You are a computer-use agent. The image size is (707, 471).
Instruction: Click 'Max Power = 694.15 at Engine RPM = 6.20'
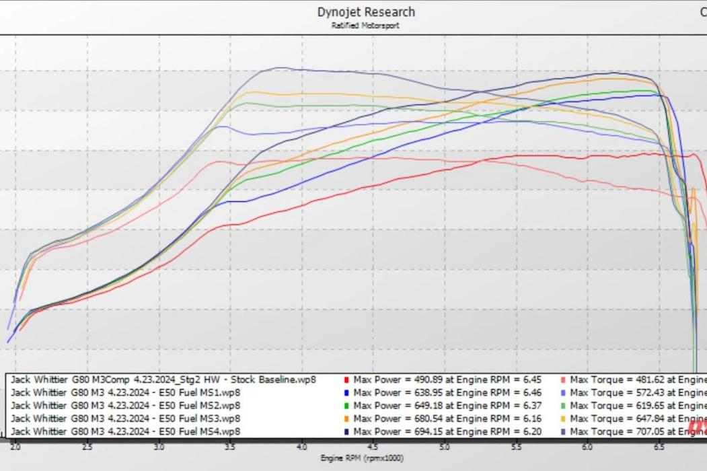[447, 432]
